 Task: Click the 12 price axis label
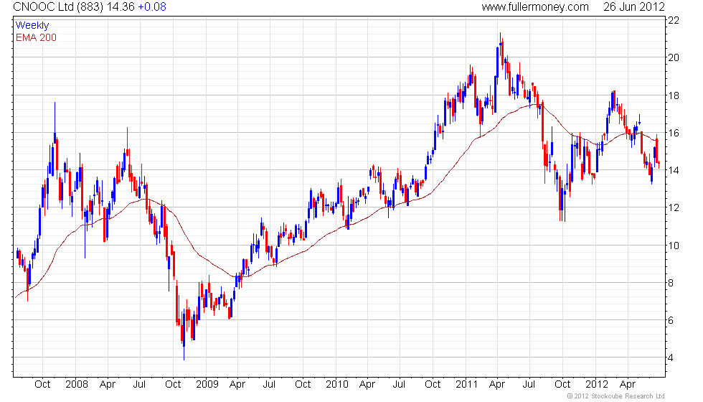(x=674, y=207)
